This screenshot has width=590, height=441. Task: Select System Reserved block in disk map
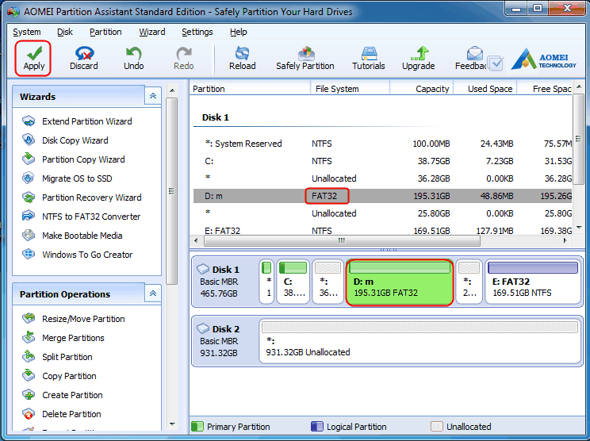(266, 282)
